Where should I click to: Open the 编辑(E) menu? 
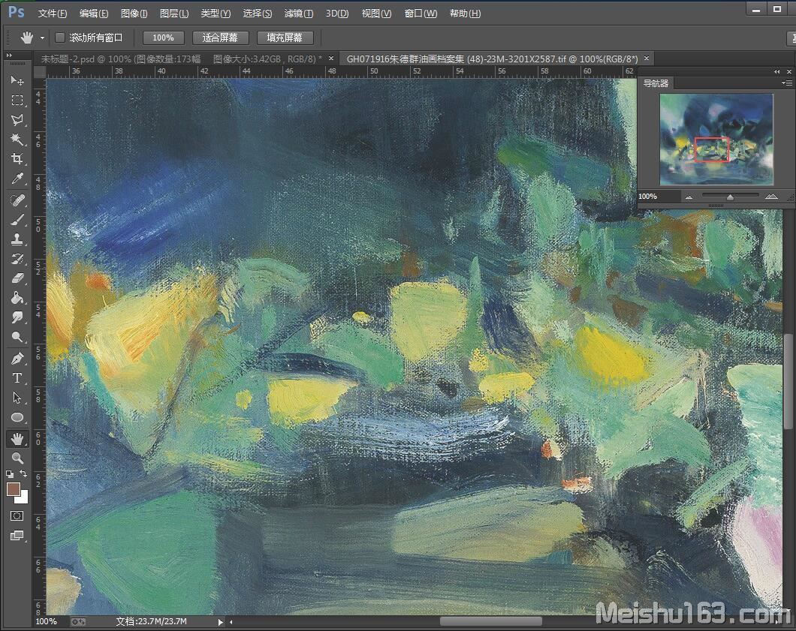pyautogui.click(x=94, y=14)
